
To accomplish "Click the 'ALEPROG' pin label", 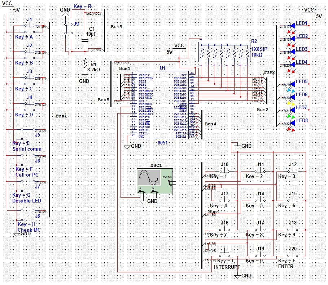I will point(180,107).
